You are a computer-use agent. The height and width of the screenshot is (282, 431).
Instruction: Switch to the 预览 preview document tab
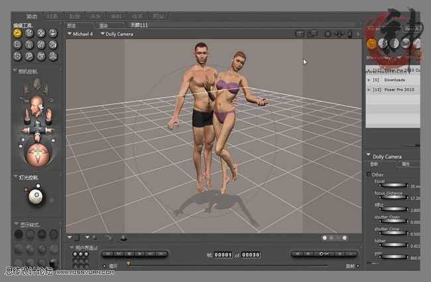(x=72, y=26)
